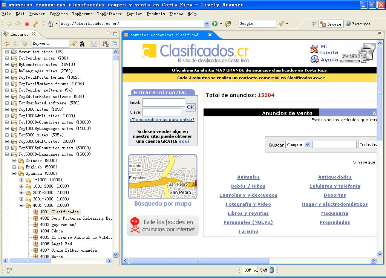
Task: Click the Google search brush icon
Action: [x=281, y=24]
